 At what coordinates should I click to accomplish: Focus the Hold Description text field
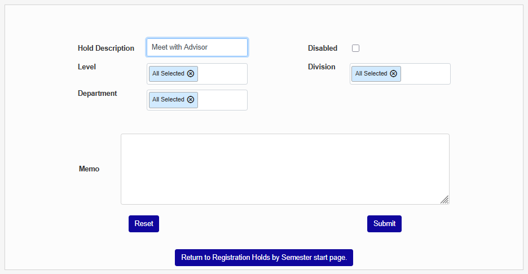(x=197, y=47)
